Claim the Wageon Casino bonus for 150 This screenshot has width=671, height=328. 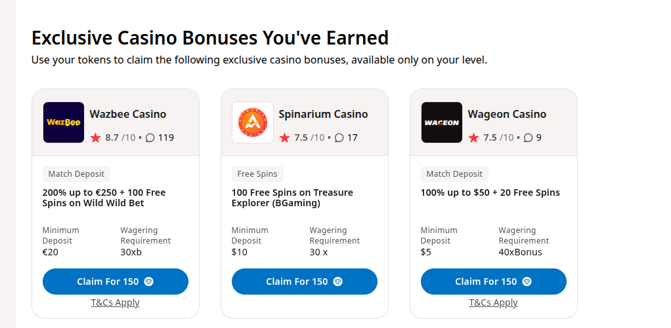(494, 282)
